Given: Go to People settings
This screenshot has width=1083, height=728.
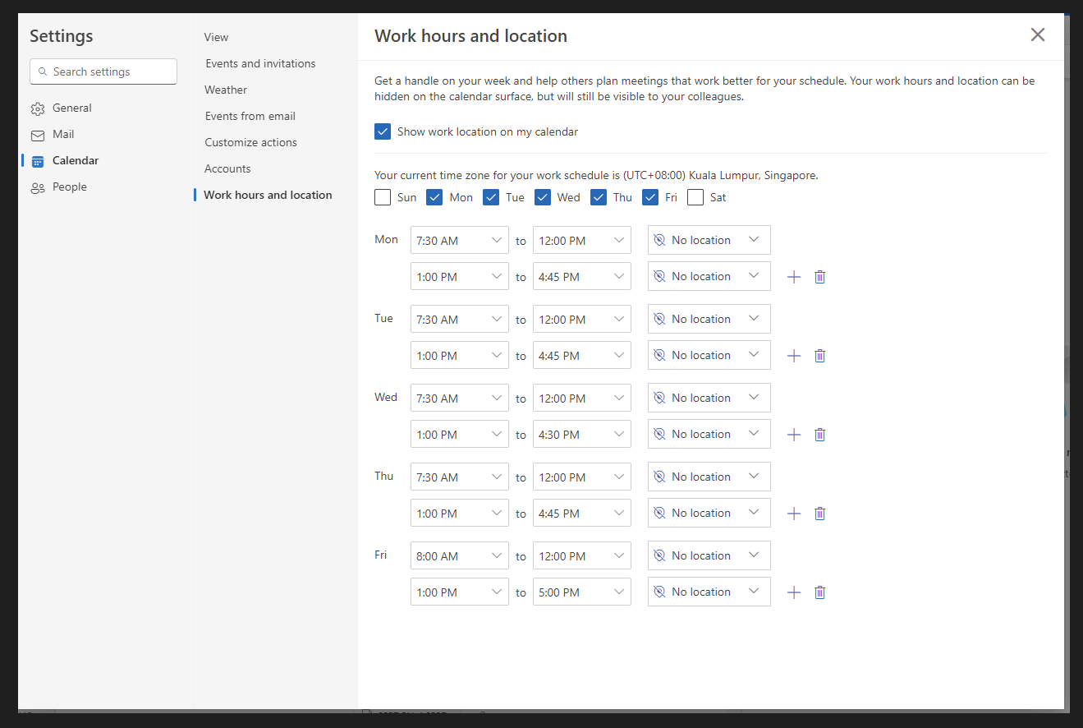Looking at the screenshot, I should coord(69,187).
